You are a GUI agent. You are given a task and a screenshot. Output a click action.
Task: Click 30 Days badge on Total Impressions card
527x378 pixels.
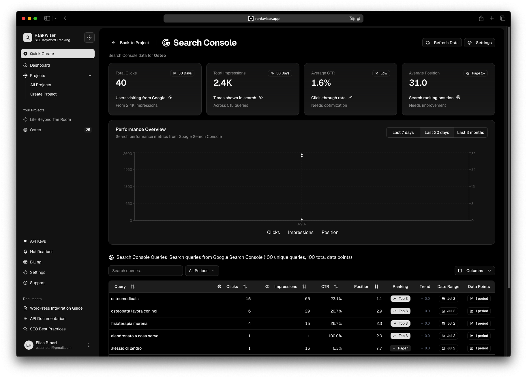[280, 73]
